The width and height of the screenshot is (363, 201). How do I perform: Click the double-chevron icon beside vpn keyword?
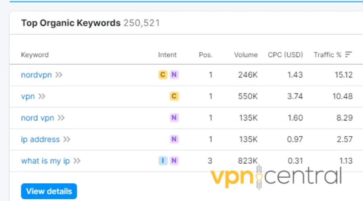click(42, 96)
